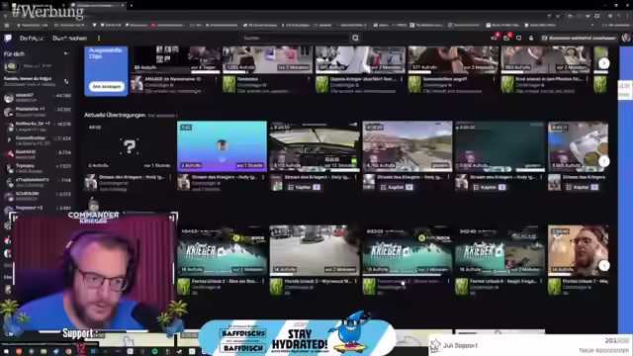633x356 pixels.
Task: Open the grass avatar beside Florida Urlaub 2
Action: [184, 287]
